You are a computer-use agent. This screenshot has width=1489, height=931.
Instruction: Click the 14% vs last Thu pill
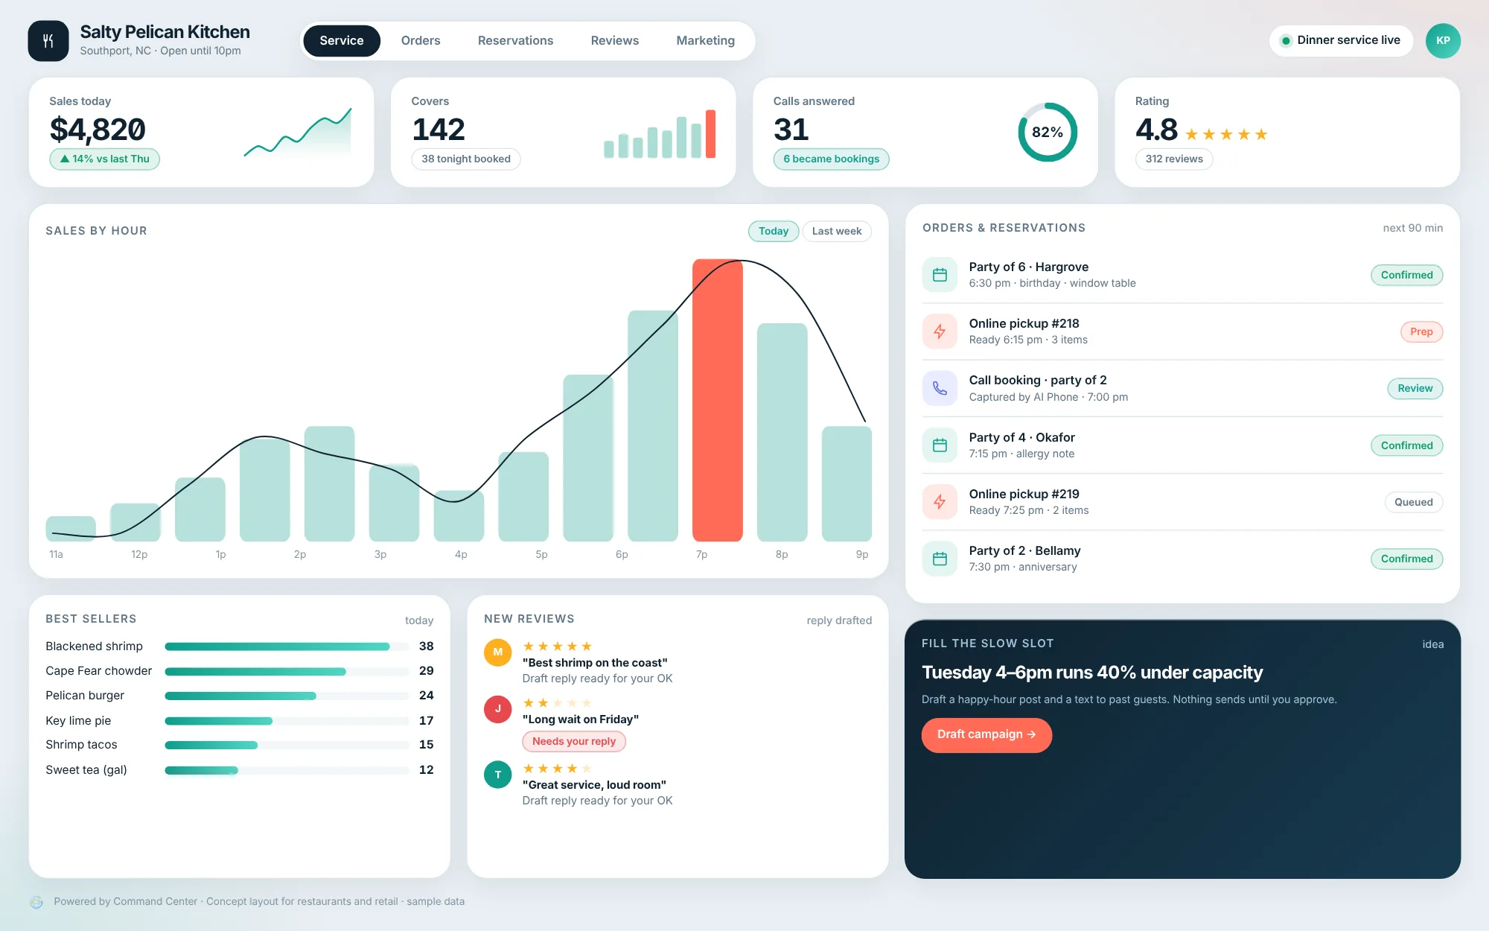104,159
